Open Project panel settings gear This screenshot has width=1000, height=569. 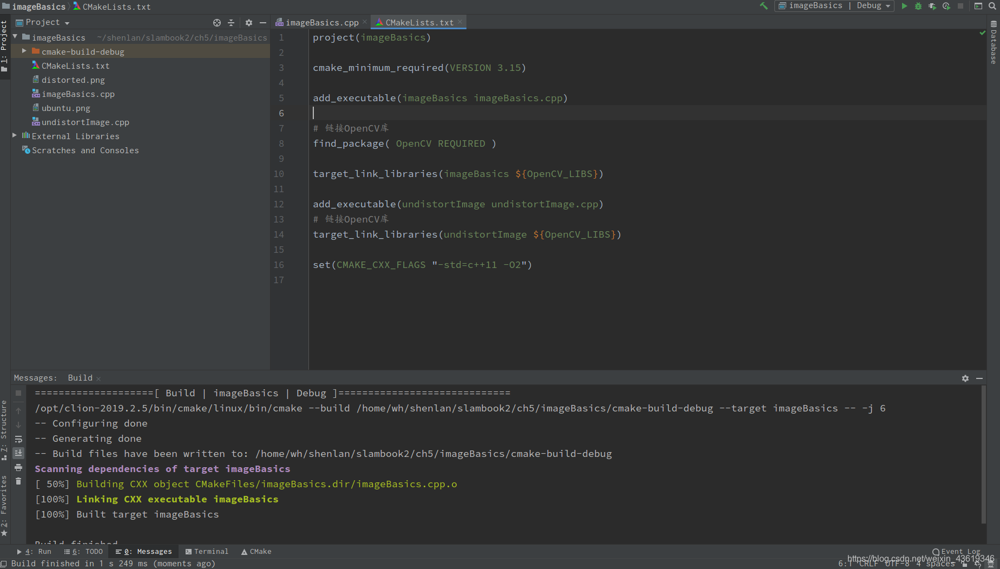pos(249,23)
